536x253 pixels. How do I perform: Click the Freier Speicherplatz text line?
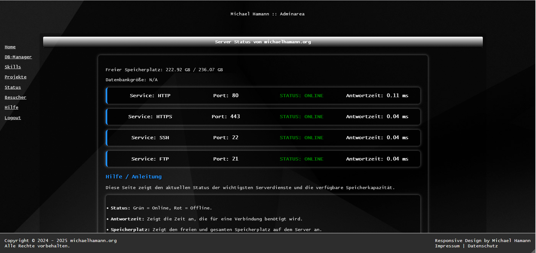pos(164,70)
